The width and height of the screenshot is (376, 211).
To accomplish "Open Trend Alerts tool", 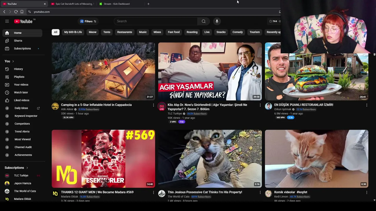I will [22, 132].
